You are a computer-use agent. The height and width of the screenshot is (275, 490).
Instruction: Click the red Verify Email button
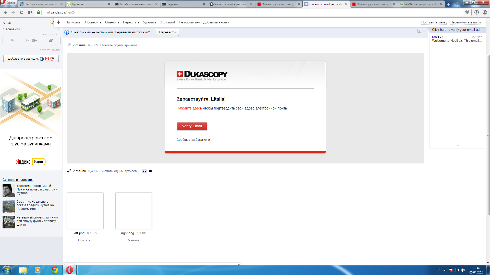192,126
